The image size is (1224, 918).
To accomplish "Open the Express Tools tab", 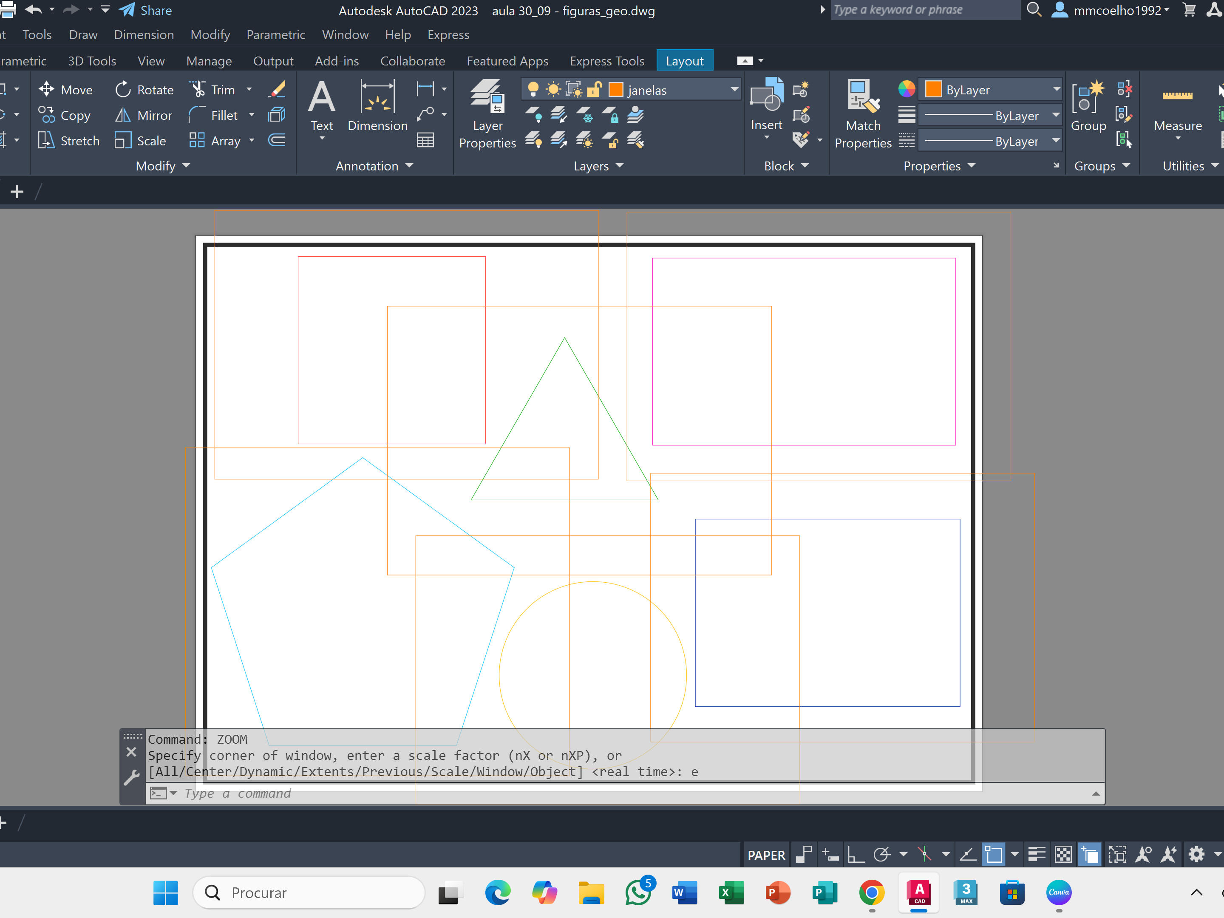I will pyautogui.click(x=607, y=61).
